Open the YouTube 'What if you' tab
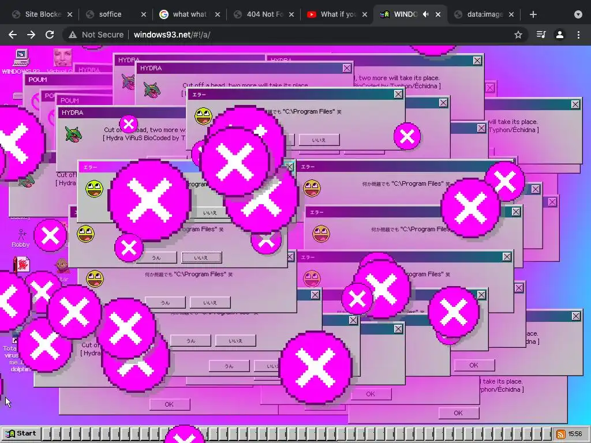 click(334, 14)
